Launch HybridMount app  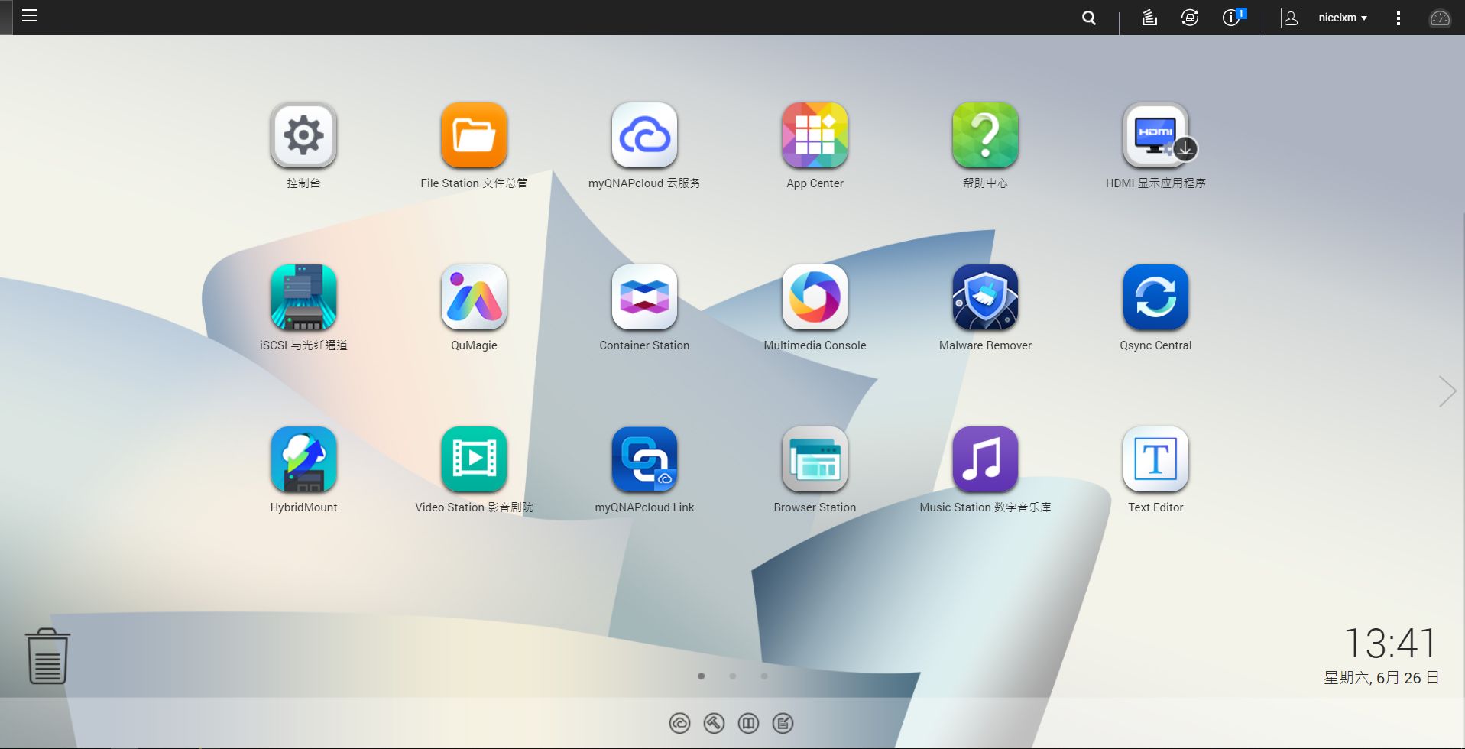tap(303, 459)
